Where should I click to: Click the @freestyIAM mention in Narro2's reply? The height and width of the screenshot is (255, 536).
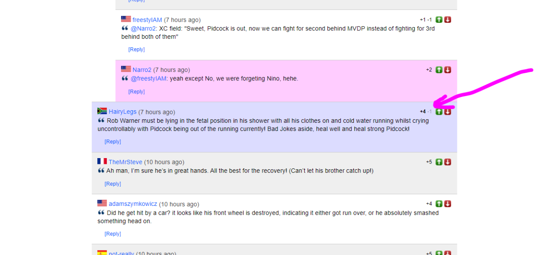tap(149, 79)
